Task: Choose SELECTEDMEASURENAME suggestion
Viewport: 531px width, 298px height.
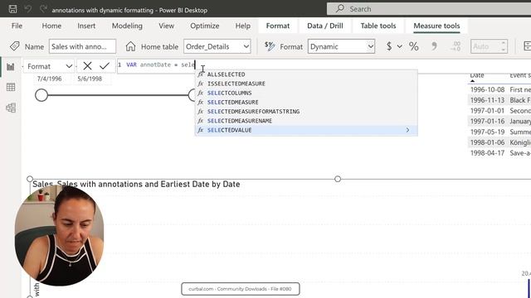Action: (x=306, y=121)
